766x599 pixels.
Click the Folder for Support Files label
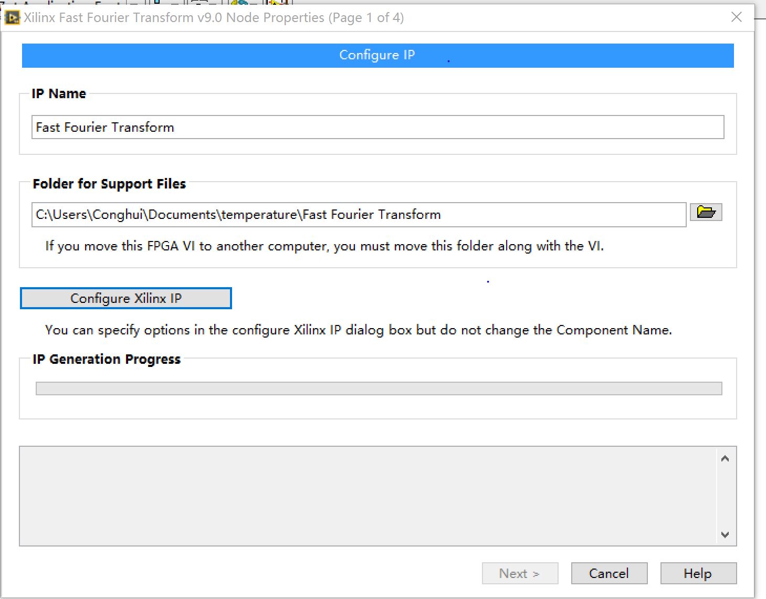point(109,184)
